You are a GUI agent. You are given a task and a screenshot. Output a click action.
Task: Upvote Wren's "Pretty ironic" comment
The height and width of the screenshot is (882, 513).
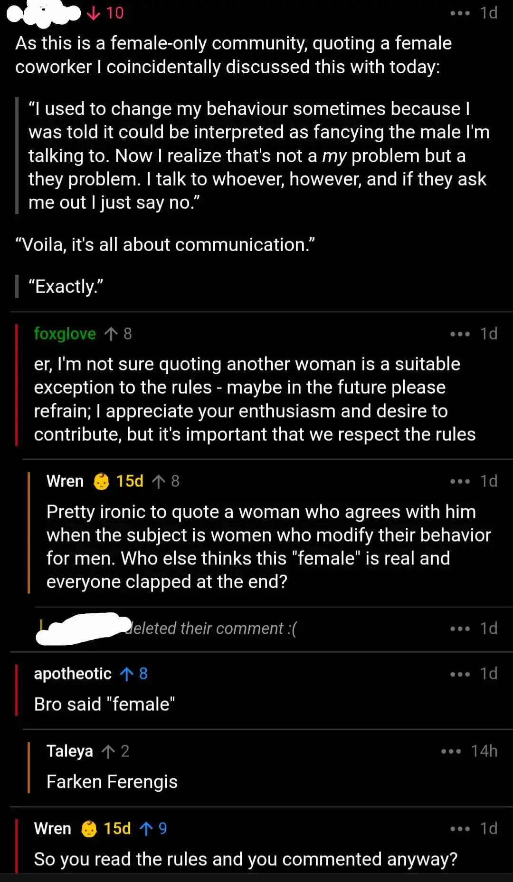(x=159, y=481)
